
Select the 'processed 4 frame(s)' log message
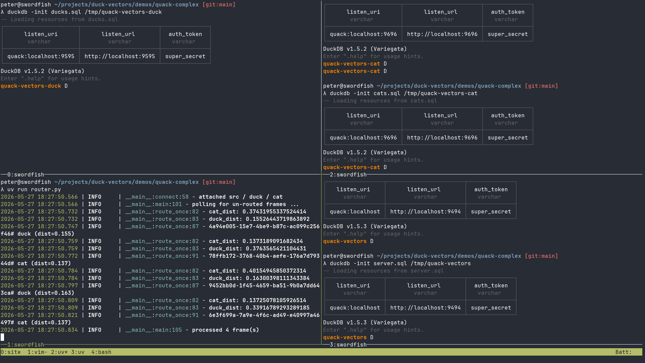(x=226, y=330)
